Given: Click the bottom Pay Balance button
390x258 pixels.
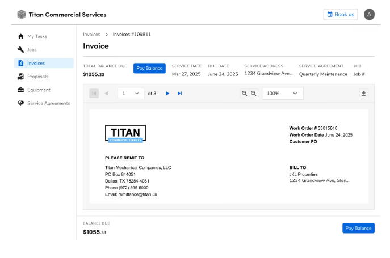Looking at the screenshot, I should point(358,228).
